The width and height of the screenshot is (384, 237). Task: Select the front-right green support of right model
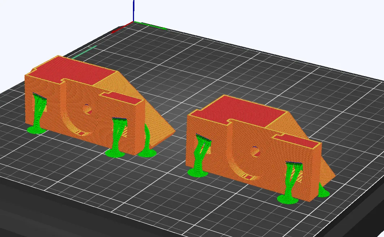[x=291, y=182]
